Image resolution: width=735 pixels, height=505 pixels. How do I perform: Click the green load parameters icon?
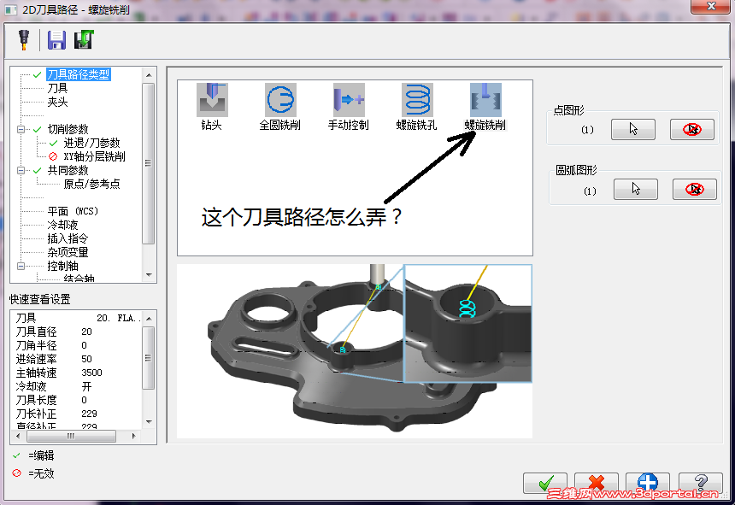(84, 40)
